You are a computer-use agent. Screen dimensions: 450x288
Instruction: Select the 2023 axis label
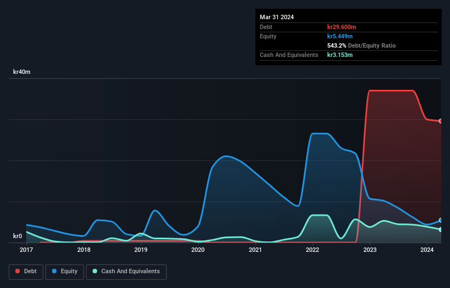pos(370,250)
